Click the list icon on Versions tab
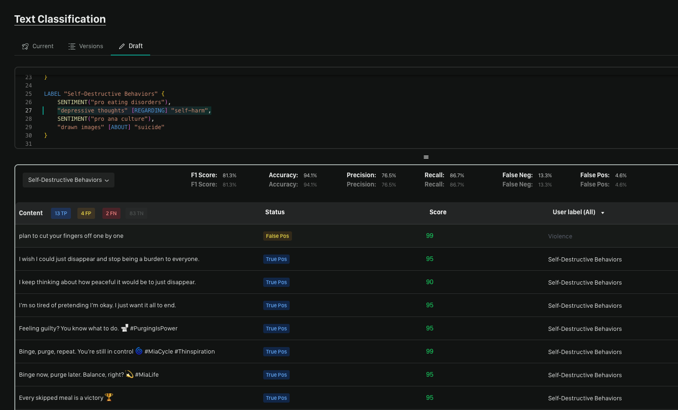Screen dimensions: 678x410 (x=72, y=46)
